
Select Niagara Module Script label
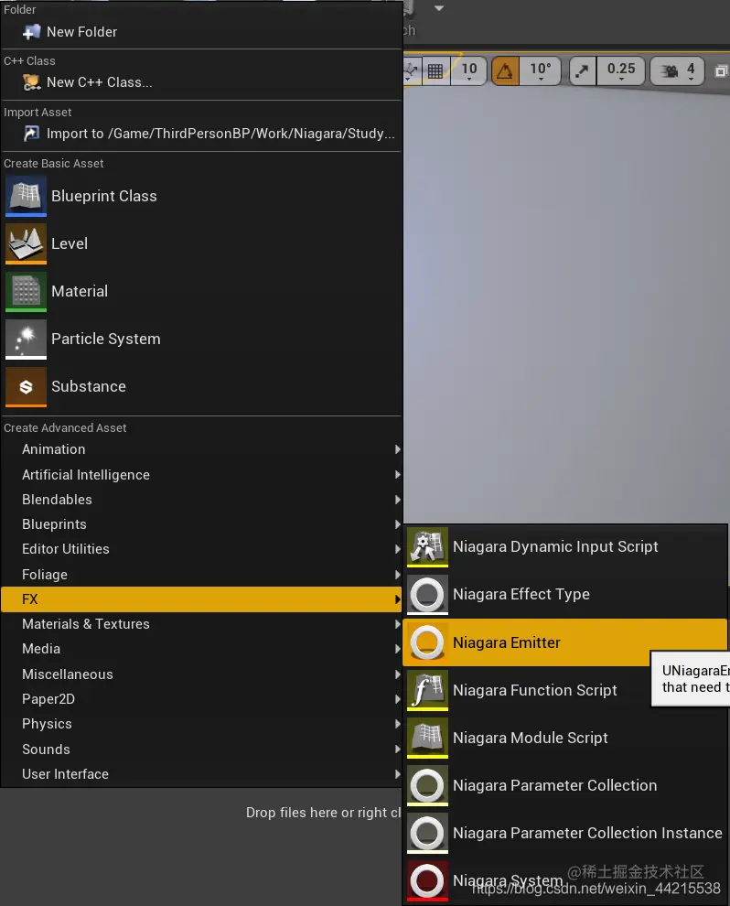point(531,739)
